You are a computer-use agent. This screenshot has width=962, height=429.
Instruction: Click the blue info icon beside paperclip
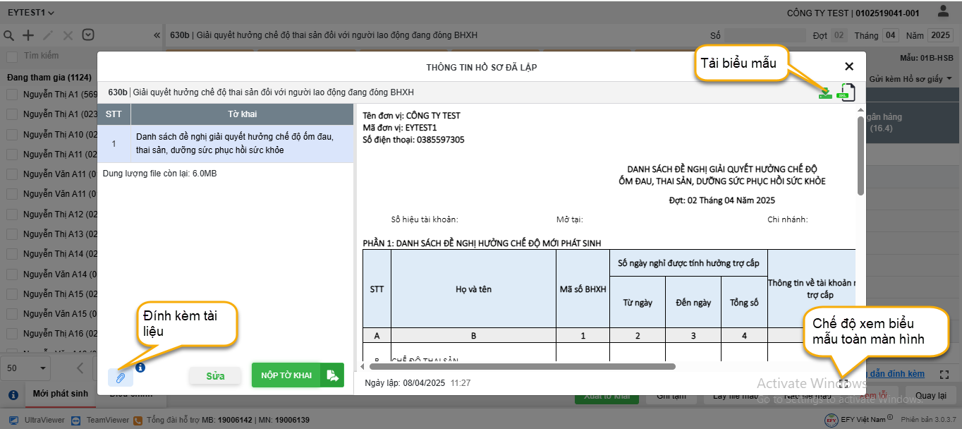[140, 368]
